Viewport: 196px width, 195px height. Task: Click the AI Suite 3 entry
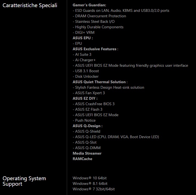point(82,54)
